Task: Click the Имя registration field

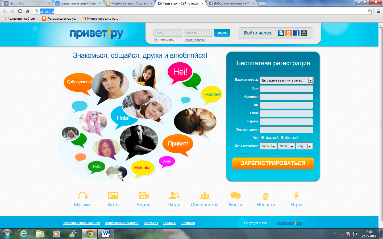Action: 286,89
